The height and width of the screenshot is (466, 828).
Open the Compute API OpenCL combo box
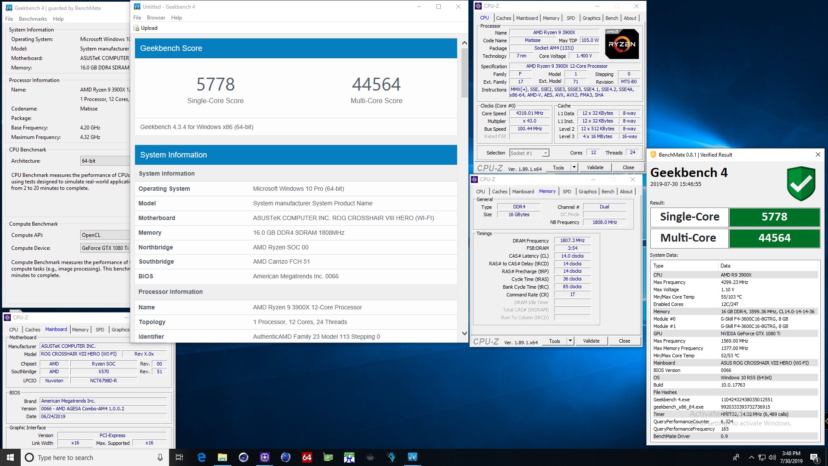click(x=105, y=235)
